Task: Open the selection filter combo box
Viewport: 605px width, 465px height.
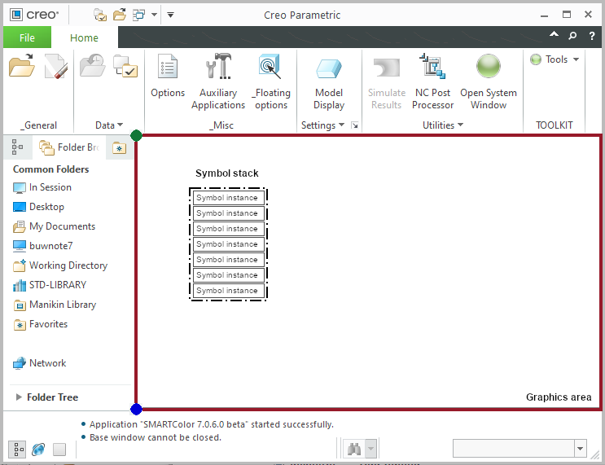Action: 520,449
